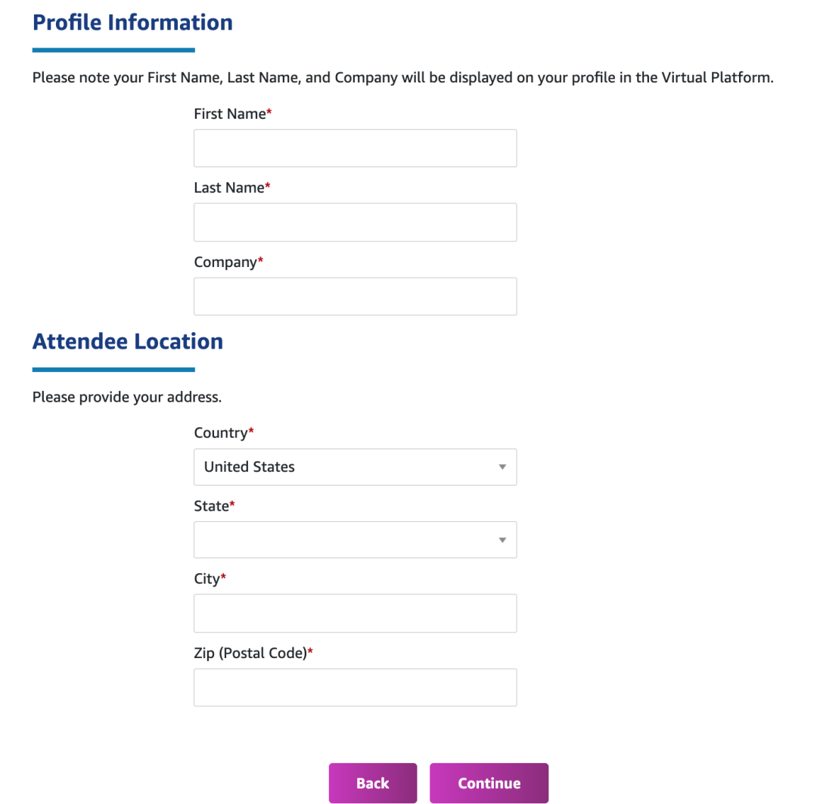Click the Profile Information heading
Image resolution: width=817 pixels, height=804 pixels.
coord(132,23)
